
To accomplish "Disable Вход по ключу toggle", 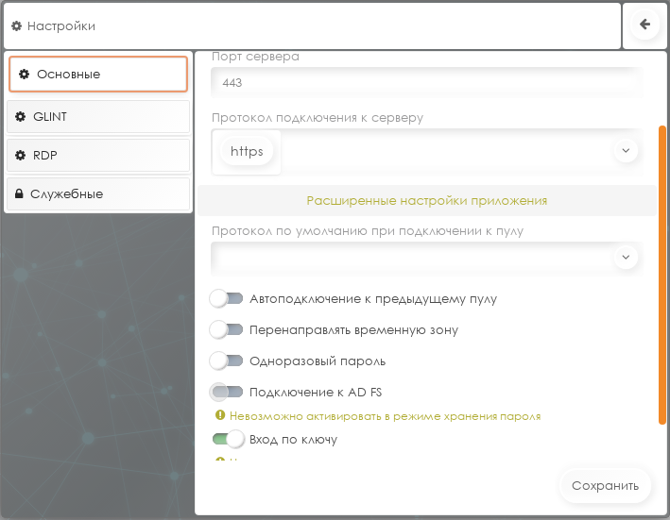I will coord(228,439).
